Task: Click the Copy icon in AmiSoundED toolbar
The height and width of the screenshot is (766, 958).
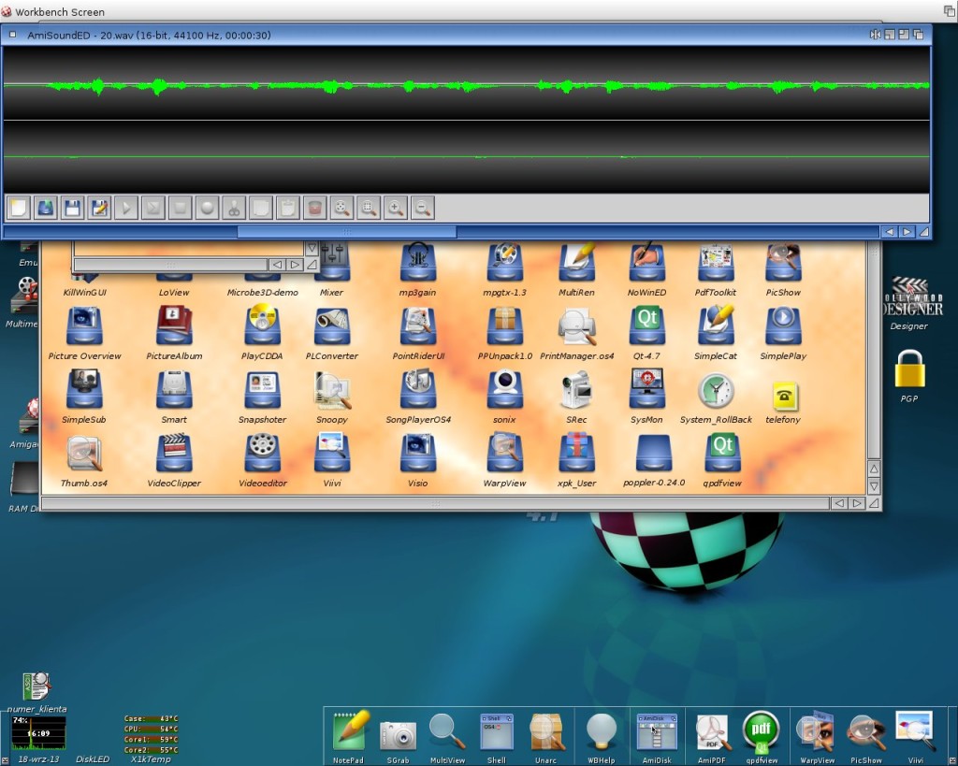Action: point(260,209)
